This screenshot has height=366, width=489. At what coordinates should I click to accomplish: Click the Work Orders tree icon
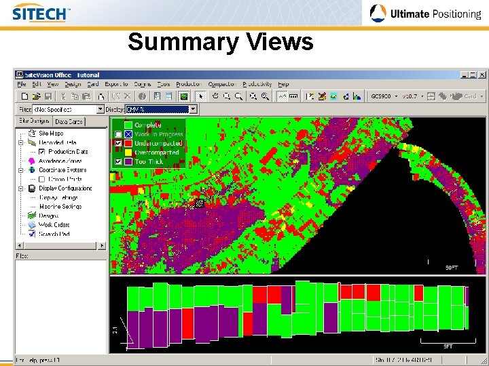point(32,225)
